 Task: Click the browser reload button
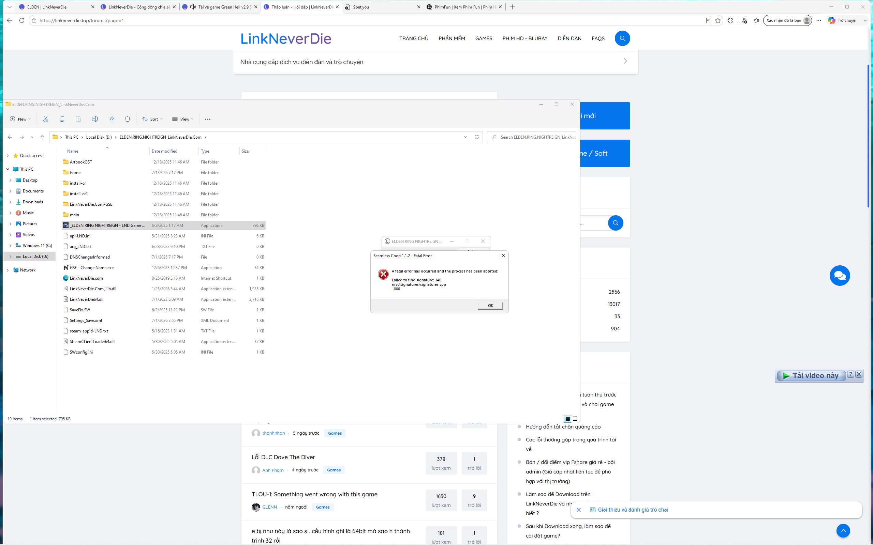point(21,20)
